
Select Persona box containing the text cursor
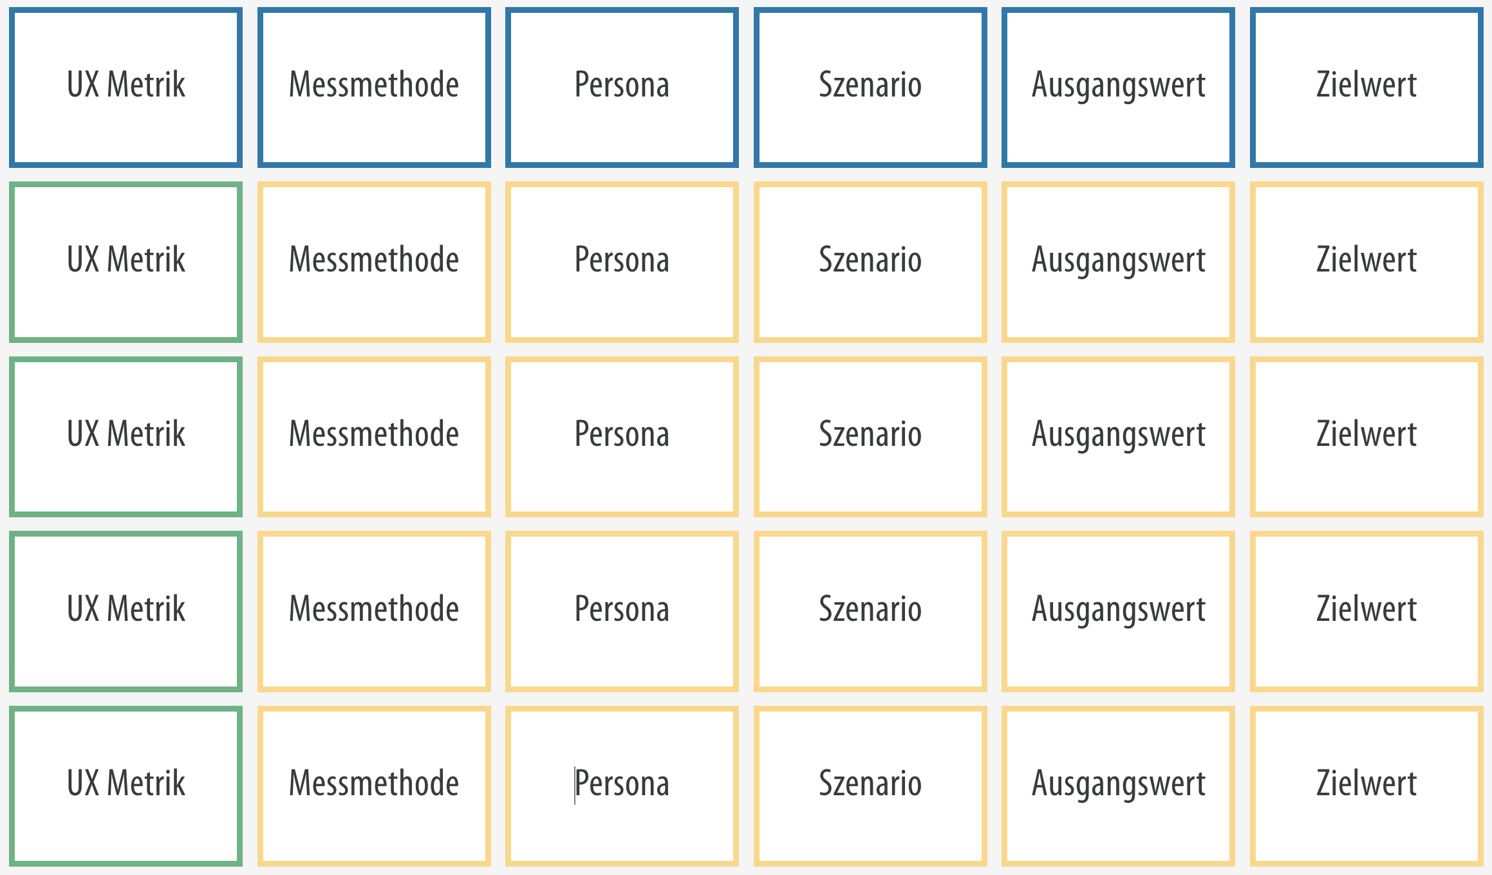coord(622,786)
